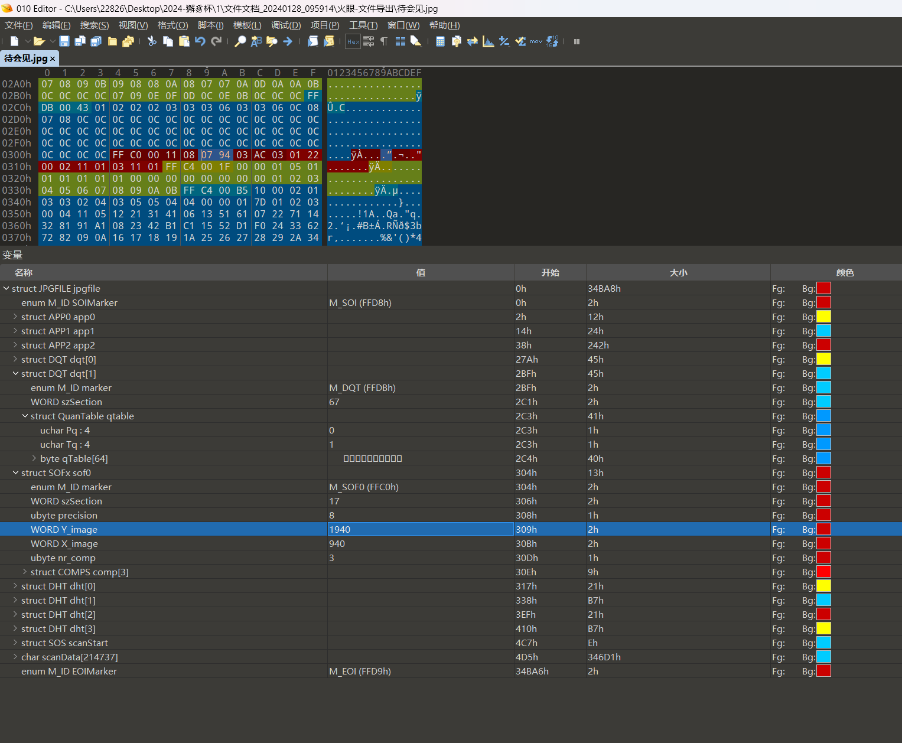The width and height of the screenshot is (902, 743).
Task: Close the 待会见.jpg tab
Action: pos(53,59)
